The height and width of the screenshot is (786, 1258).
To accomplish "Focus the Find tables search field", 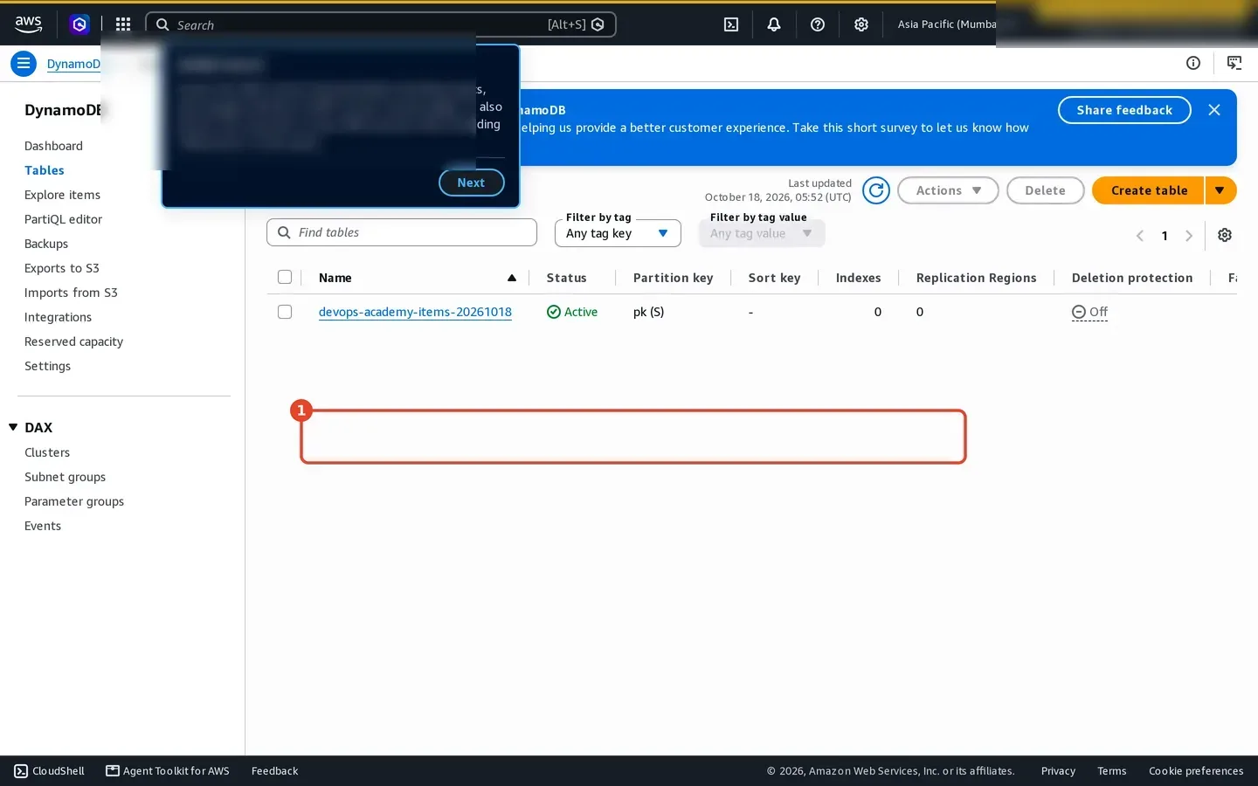I will point(402,232).
